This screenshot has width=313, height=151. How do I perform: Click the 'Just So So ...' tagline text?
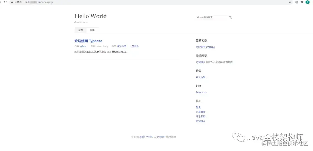pos(81,22)
